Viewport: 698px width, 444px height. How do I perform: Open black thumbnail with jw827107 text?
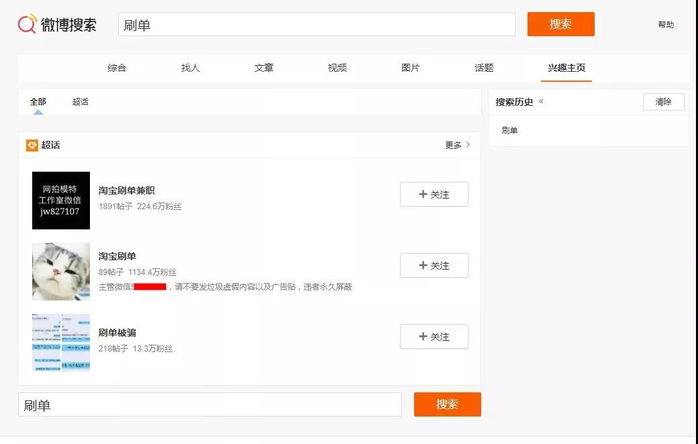point(61,201)
